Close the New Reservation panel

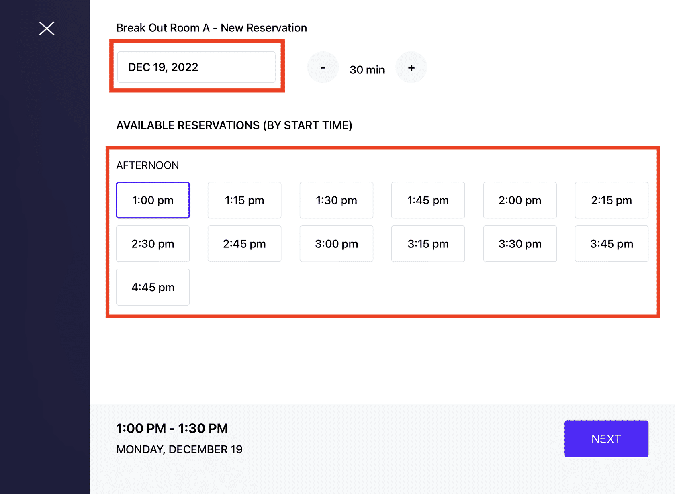[47, 29]
